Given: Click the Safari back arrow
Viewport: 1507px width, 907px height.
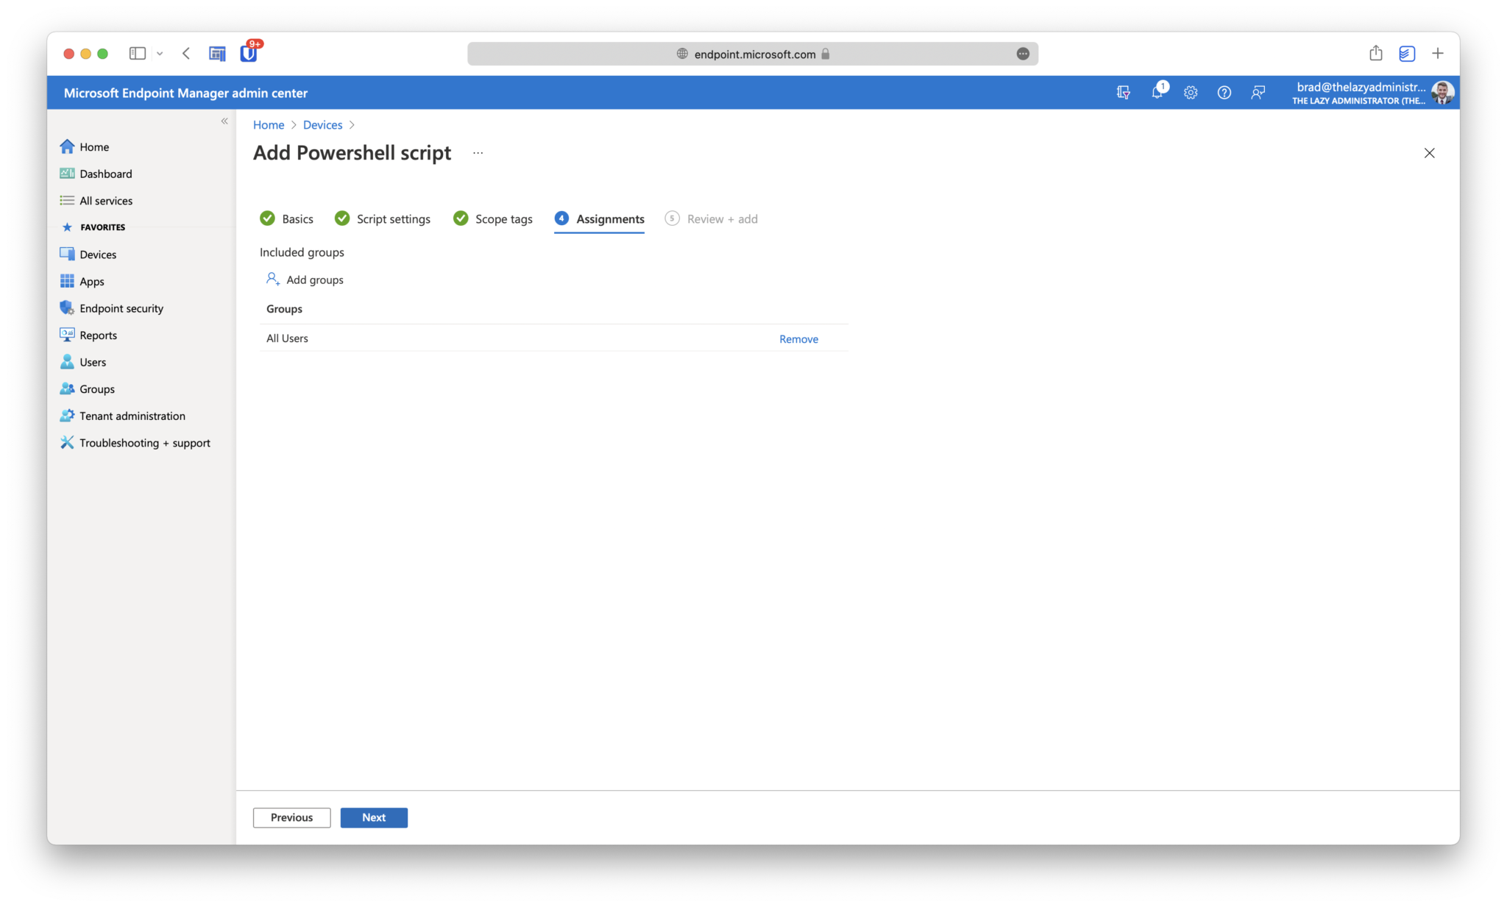Looking at the screenshot, I should tap(186, 53).
